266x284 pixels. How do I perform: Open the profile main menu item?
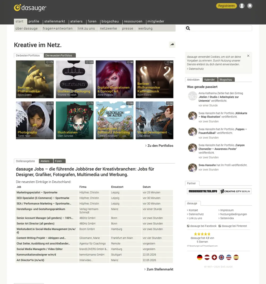tap(34, 21)
